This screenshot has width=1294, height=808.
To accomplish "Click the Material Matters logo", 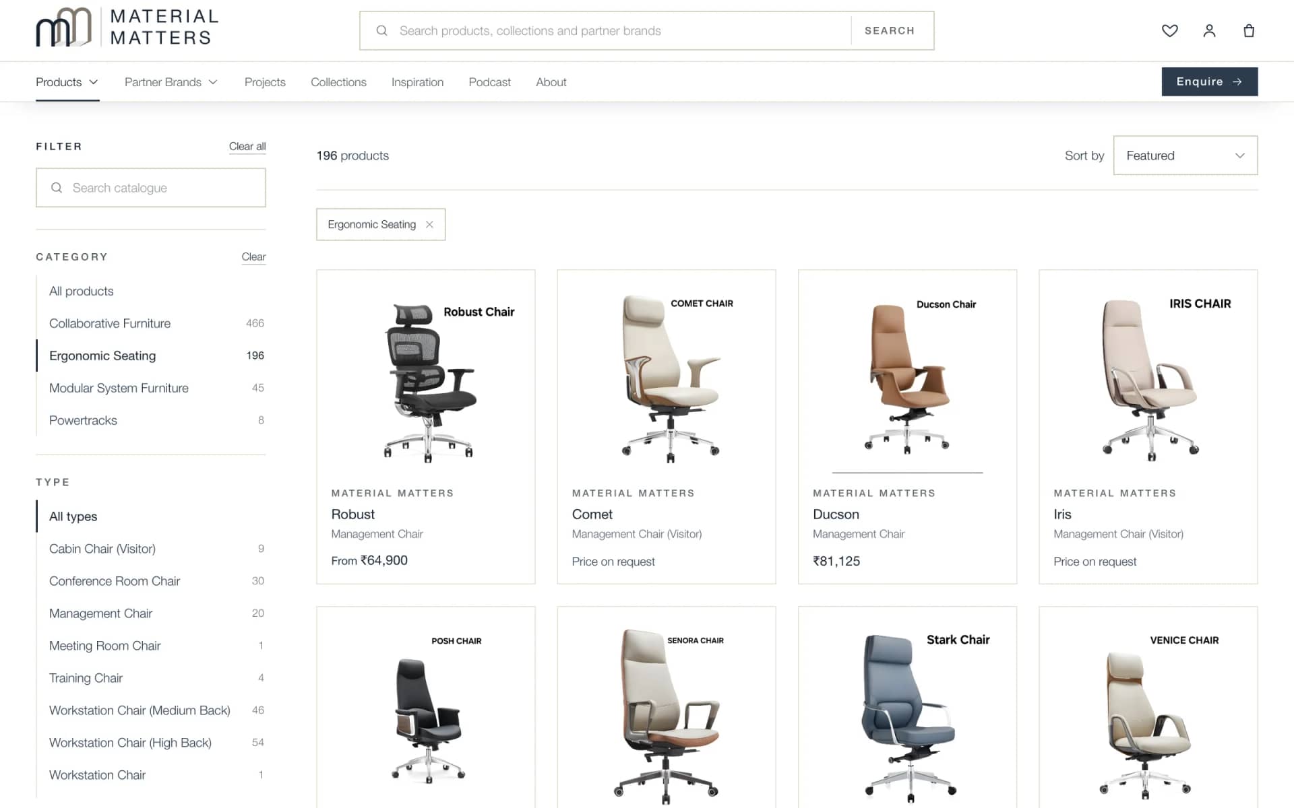I will (127, 28).
